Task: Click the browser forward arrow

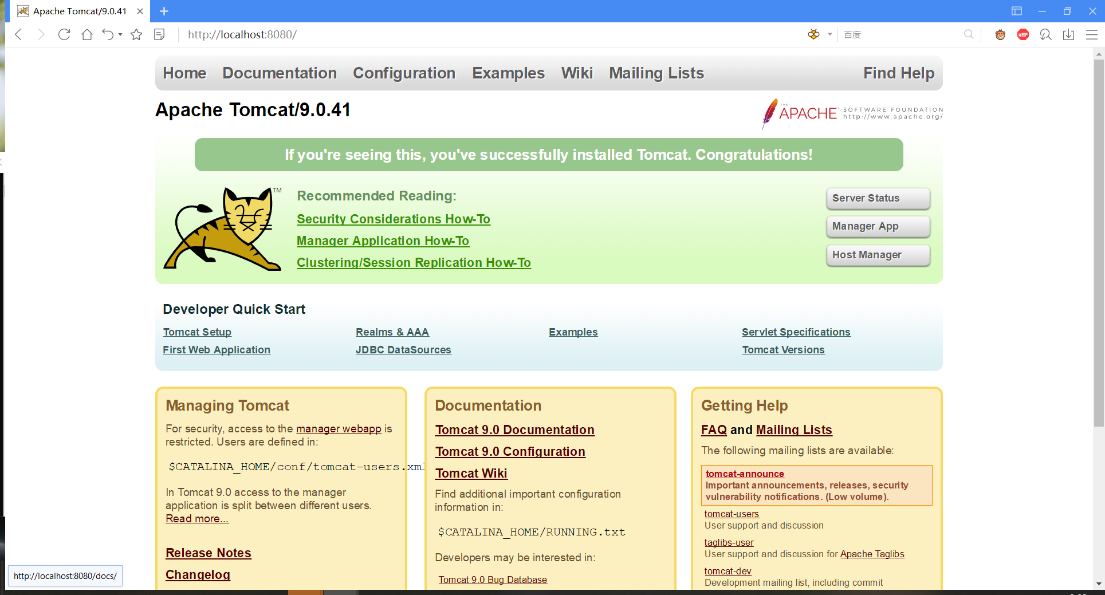Action: click(x=41, y=34)
